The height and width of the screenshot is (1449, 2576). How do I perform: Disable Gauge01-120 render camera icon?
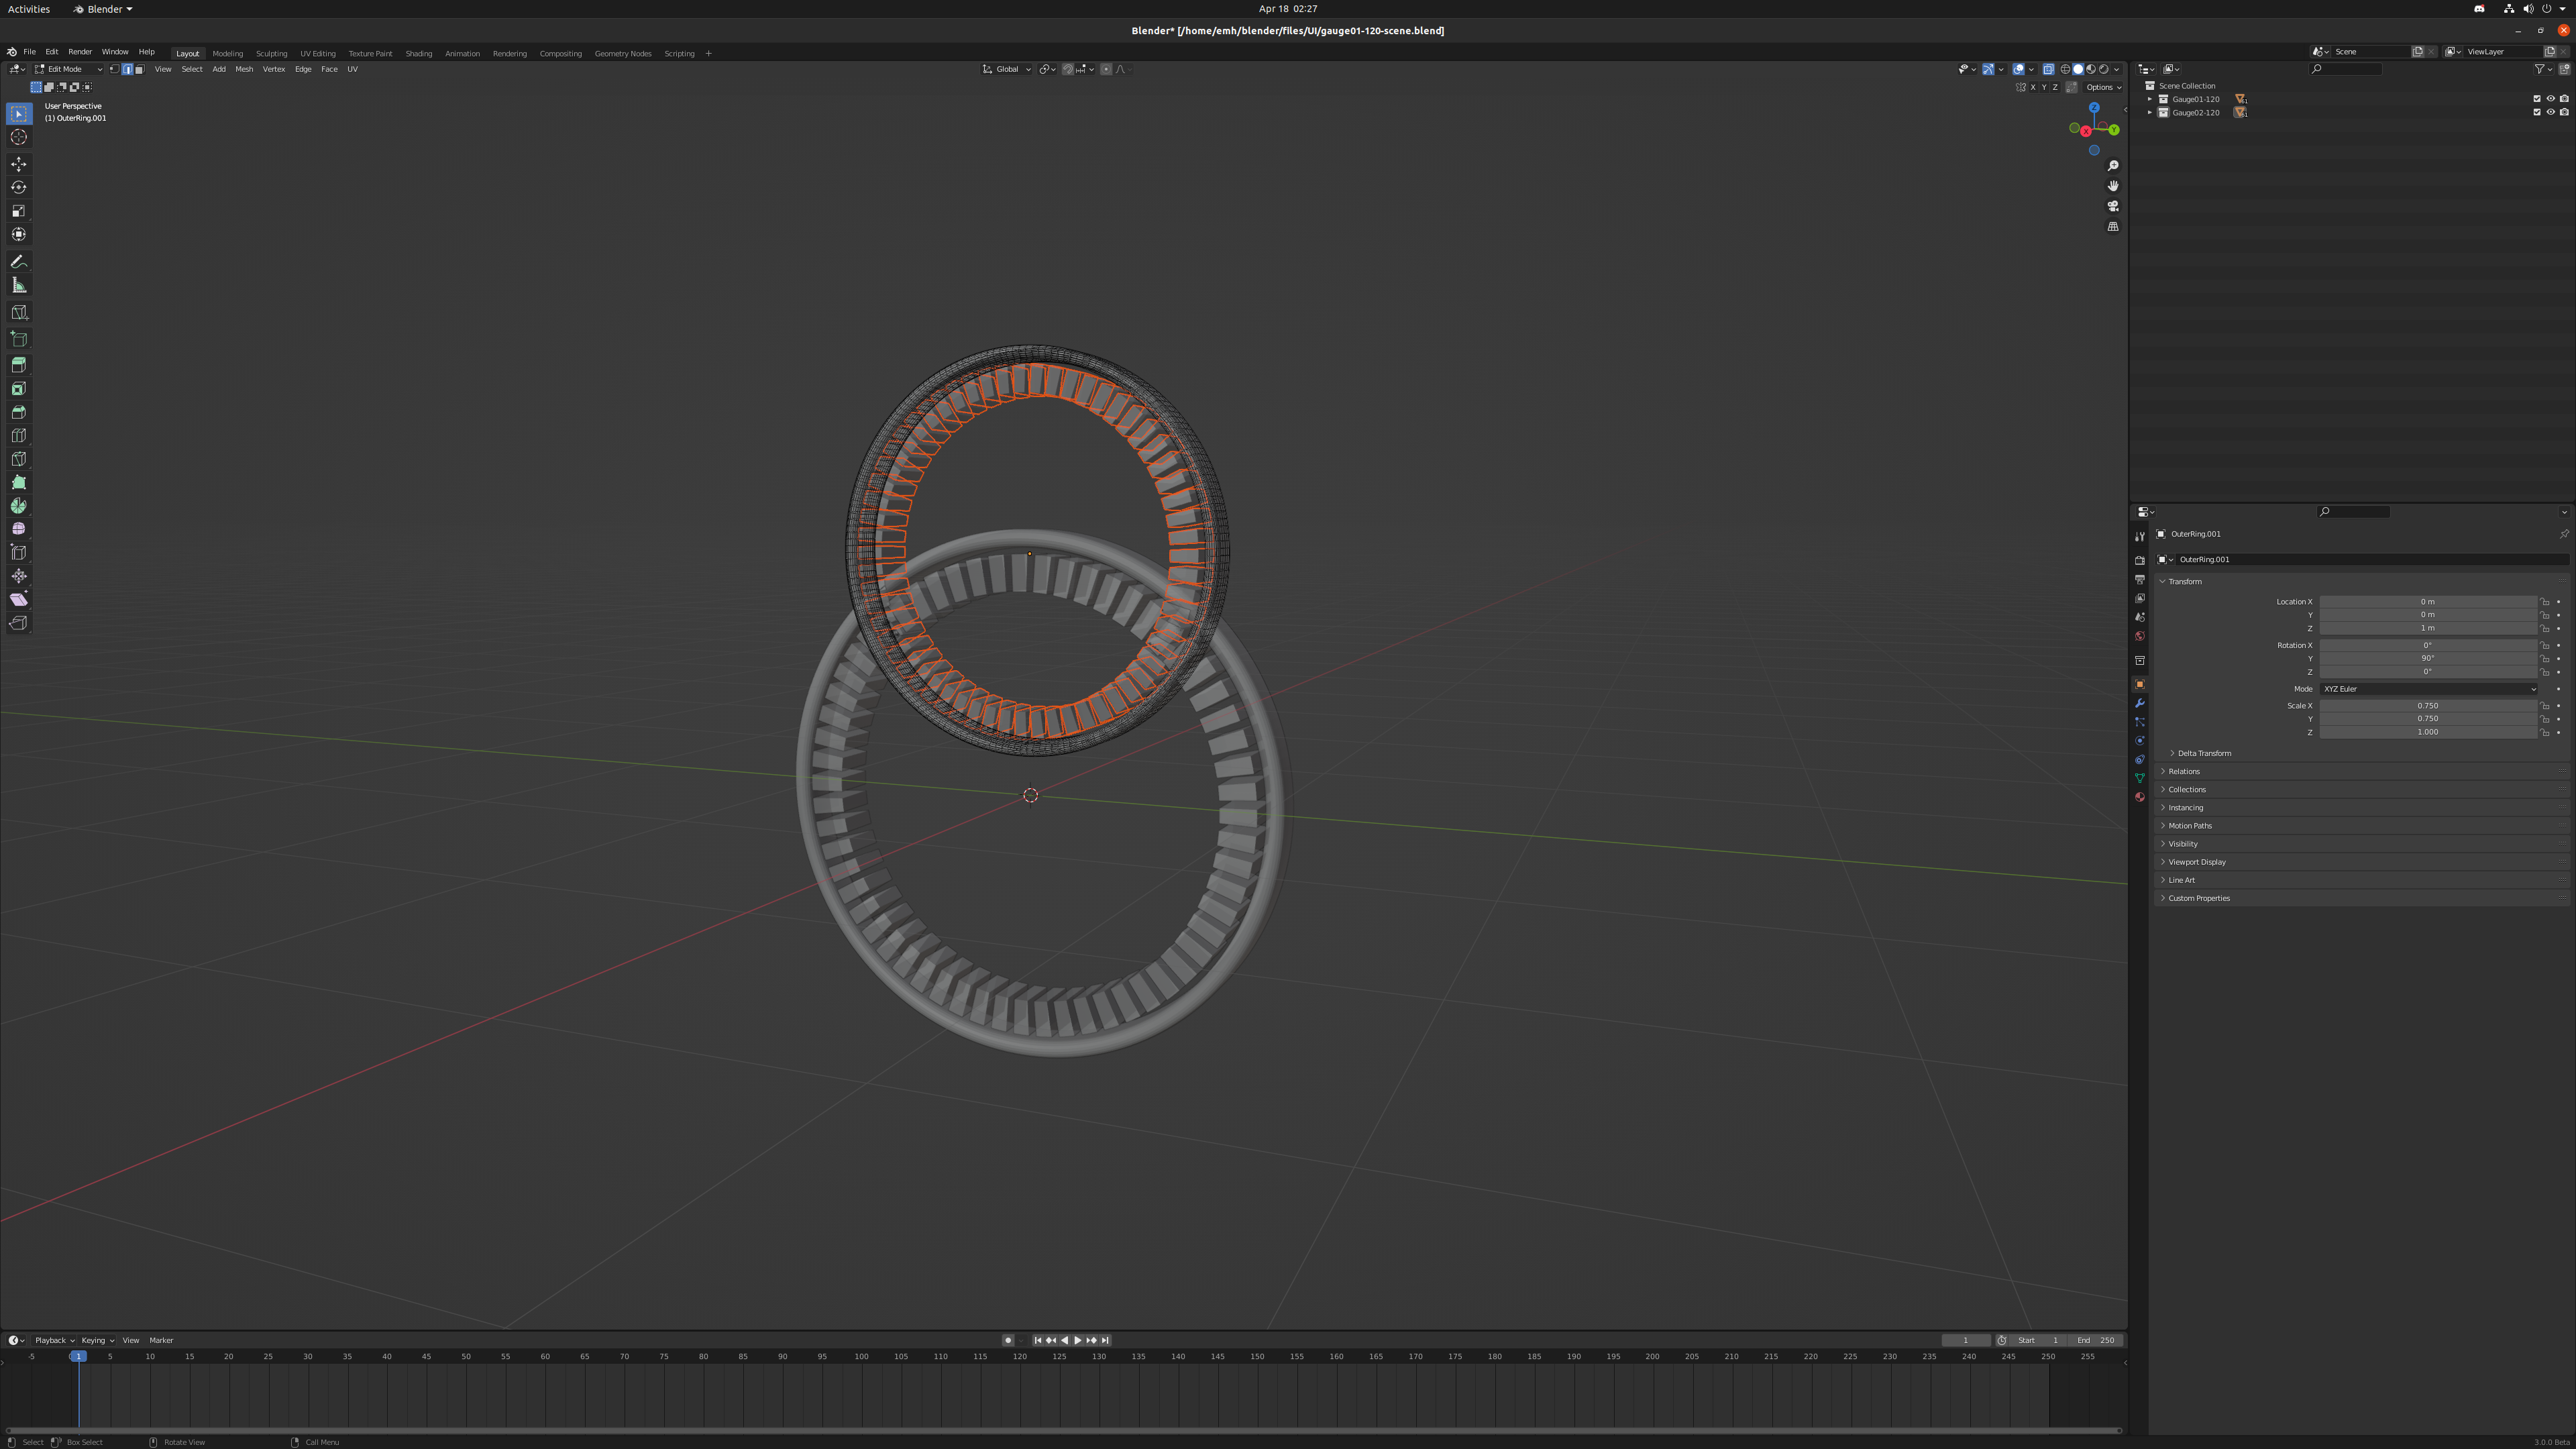pyautogui.click(x=2564, y=99)
